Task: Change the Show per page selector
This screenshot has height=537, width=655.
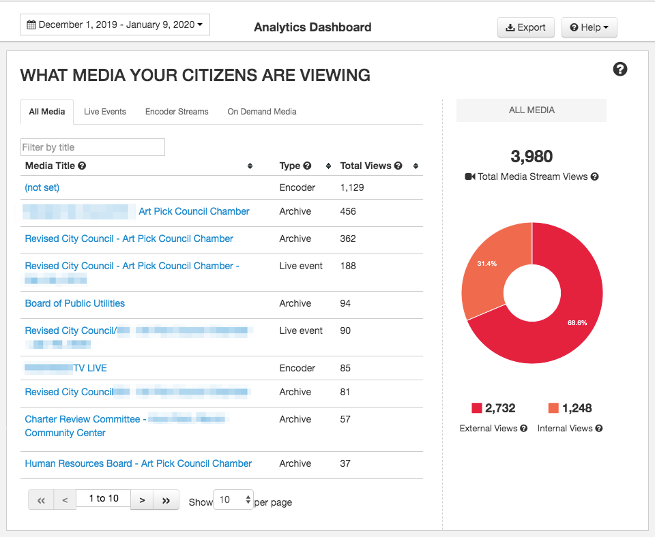Action: 233,499
